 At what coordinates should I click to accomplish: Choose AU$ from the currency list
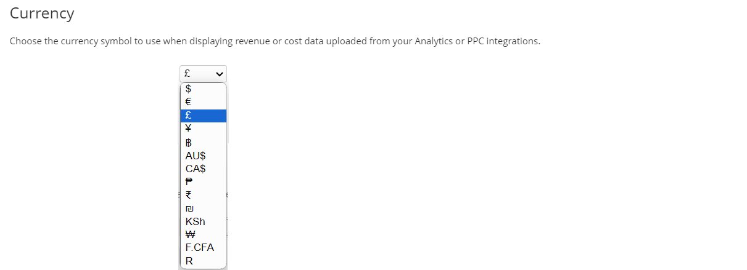click(202, 156)
